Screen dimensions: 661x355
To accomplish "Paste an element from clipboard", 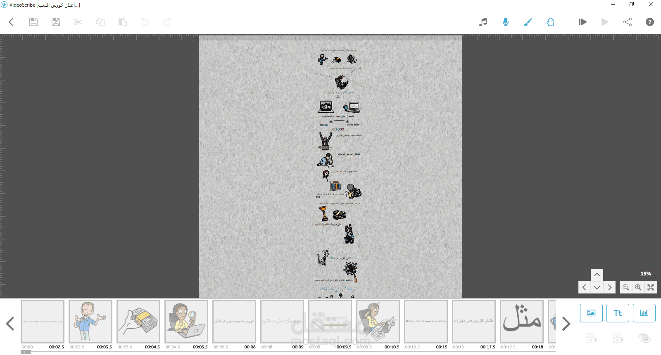I will [x=123, y=22].
